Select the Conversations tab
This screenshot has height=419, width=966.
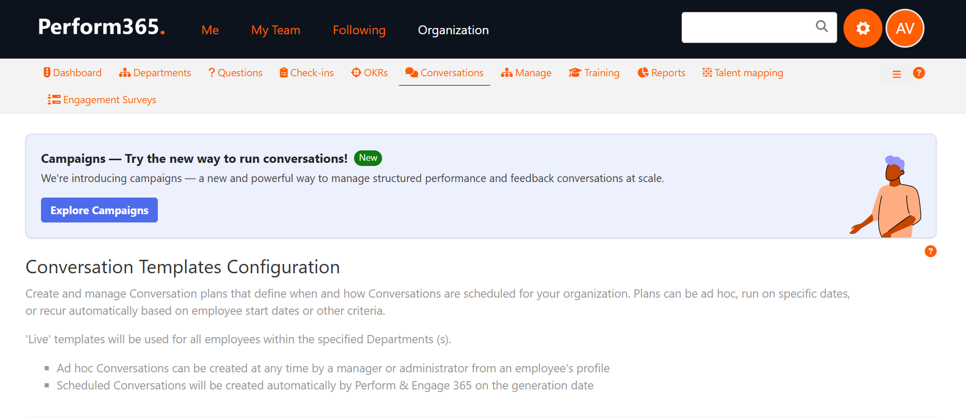444,73
